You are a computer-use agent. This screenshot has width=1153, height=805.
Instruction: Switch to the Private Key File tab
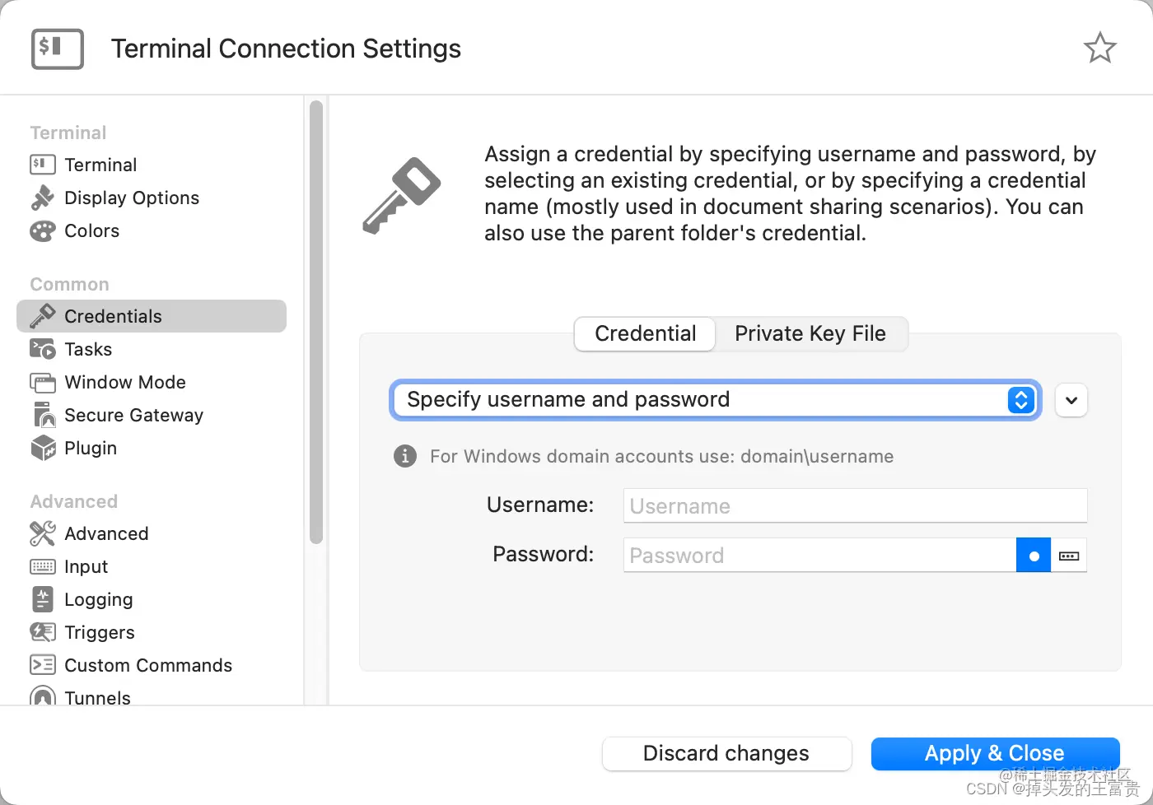(810, 333)
